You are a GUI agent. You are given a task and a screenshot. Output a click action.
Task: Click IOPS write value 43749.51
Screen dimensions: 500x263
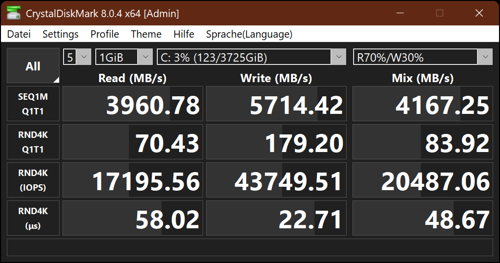(276, 180)
